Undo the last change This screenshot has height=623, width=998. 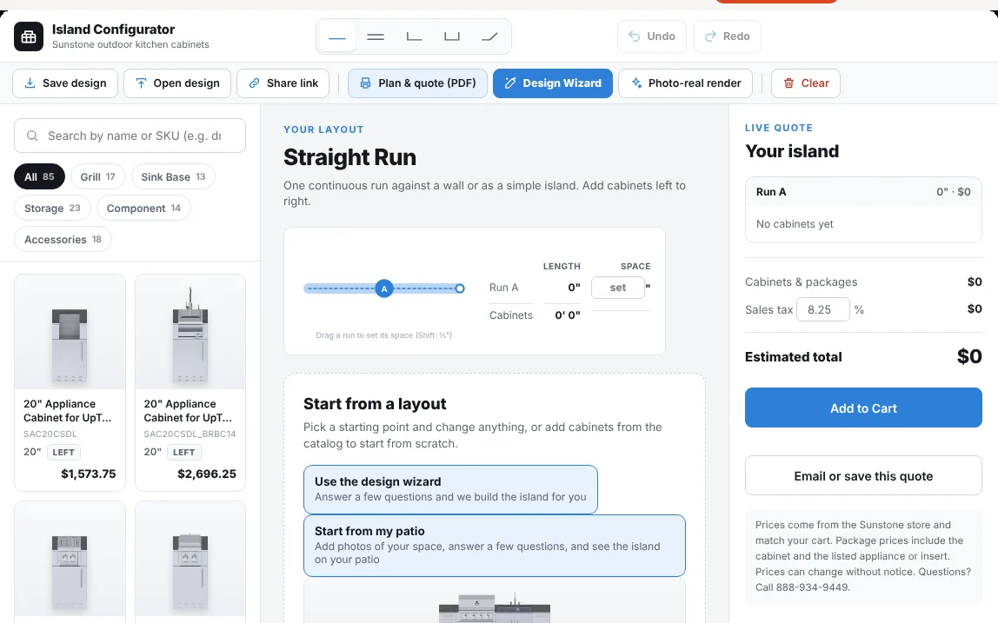(x=652, y=36)
